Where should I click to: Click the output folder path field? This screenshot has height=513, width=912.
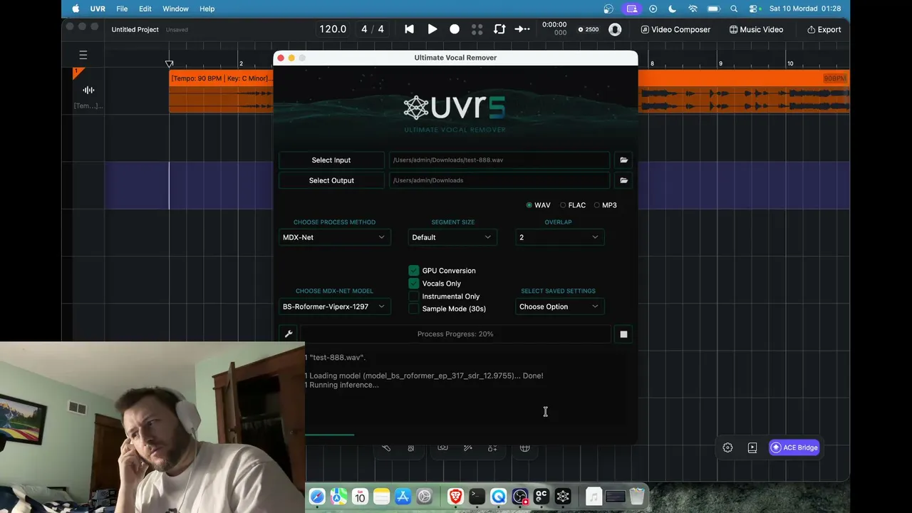[x=499, y=180]
